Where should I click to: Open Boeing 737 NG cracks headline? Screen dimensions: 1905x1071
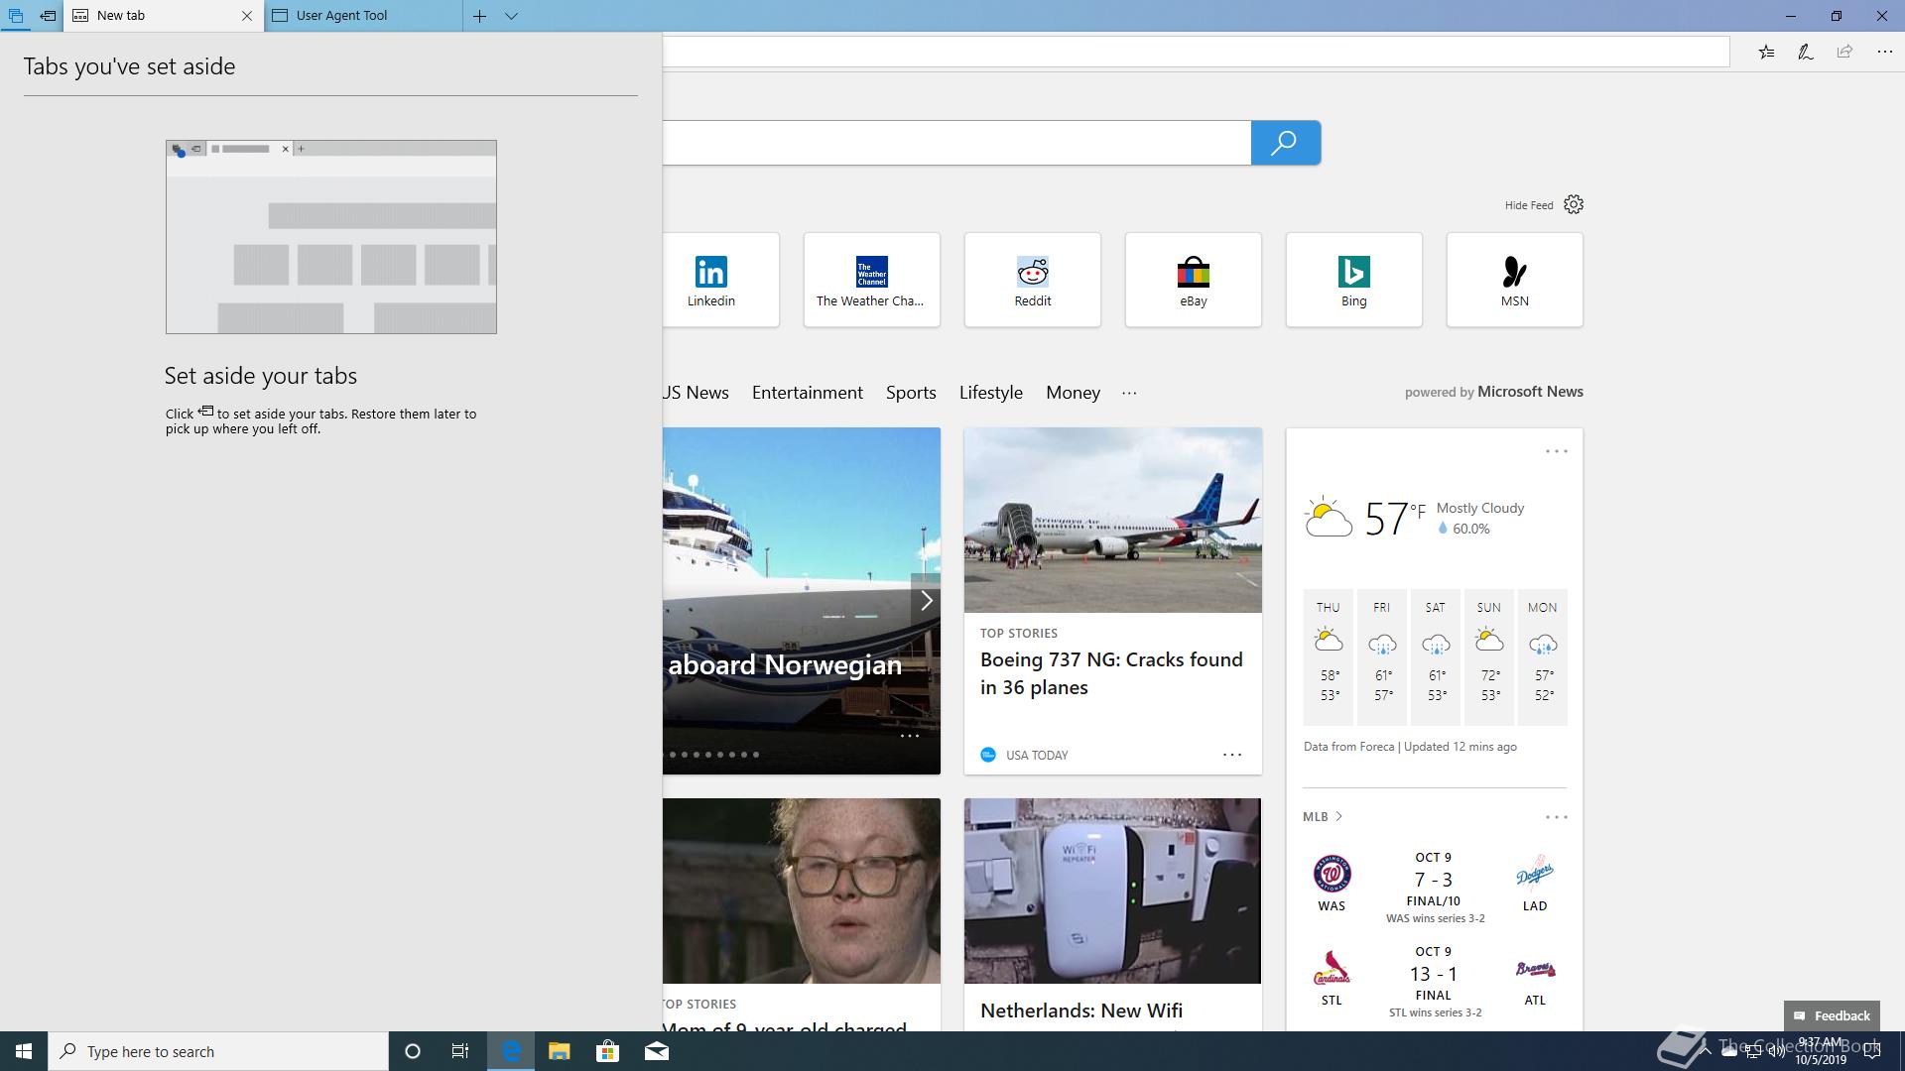1111,673
